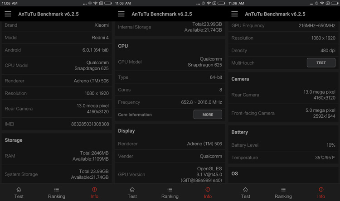Tap the Camera section header
This screenshot has height=201, width=340.
[240, 79]
